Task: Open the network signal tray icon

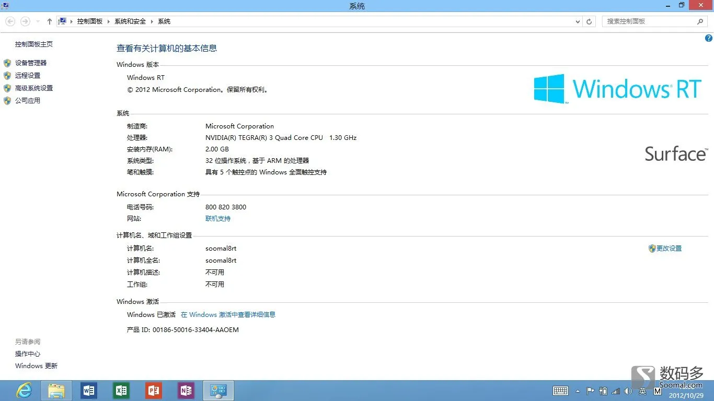Action: click(616, 391)
